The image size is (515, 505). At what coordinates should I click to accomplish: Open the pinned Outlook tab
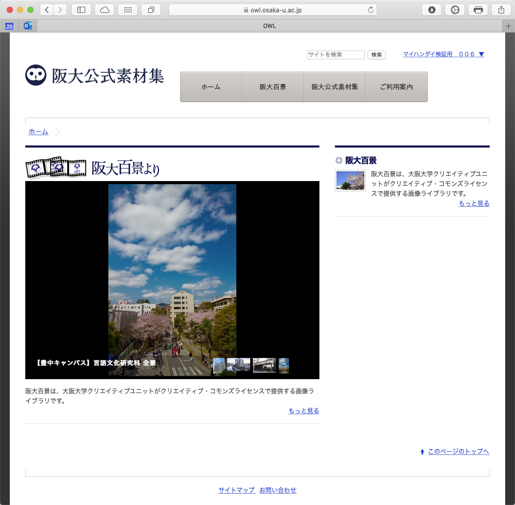[x=27, y=26]
